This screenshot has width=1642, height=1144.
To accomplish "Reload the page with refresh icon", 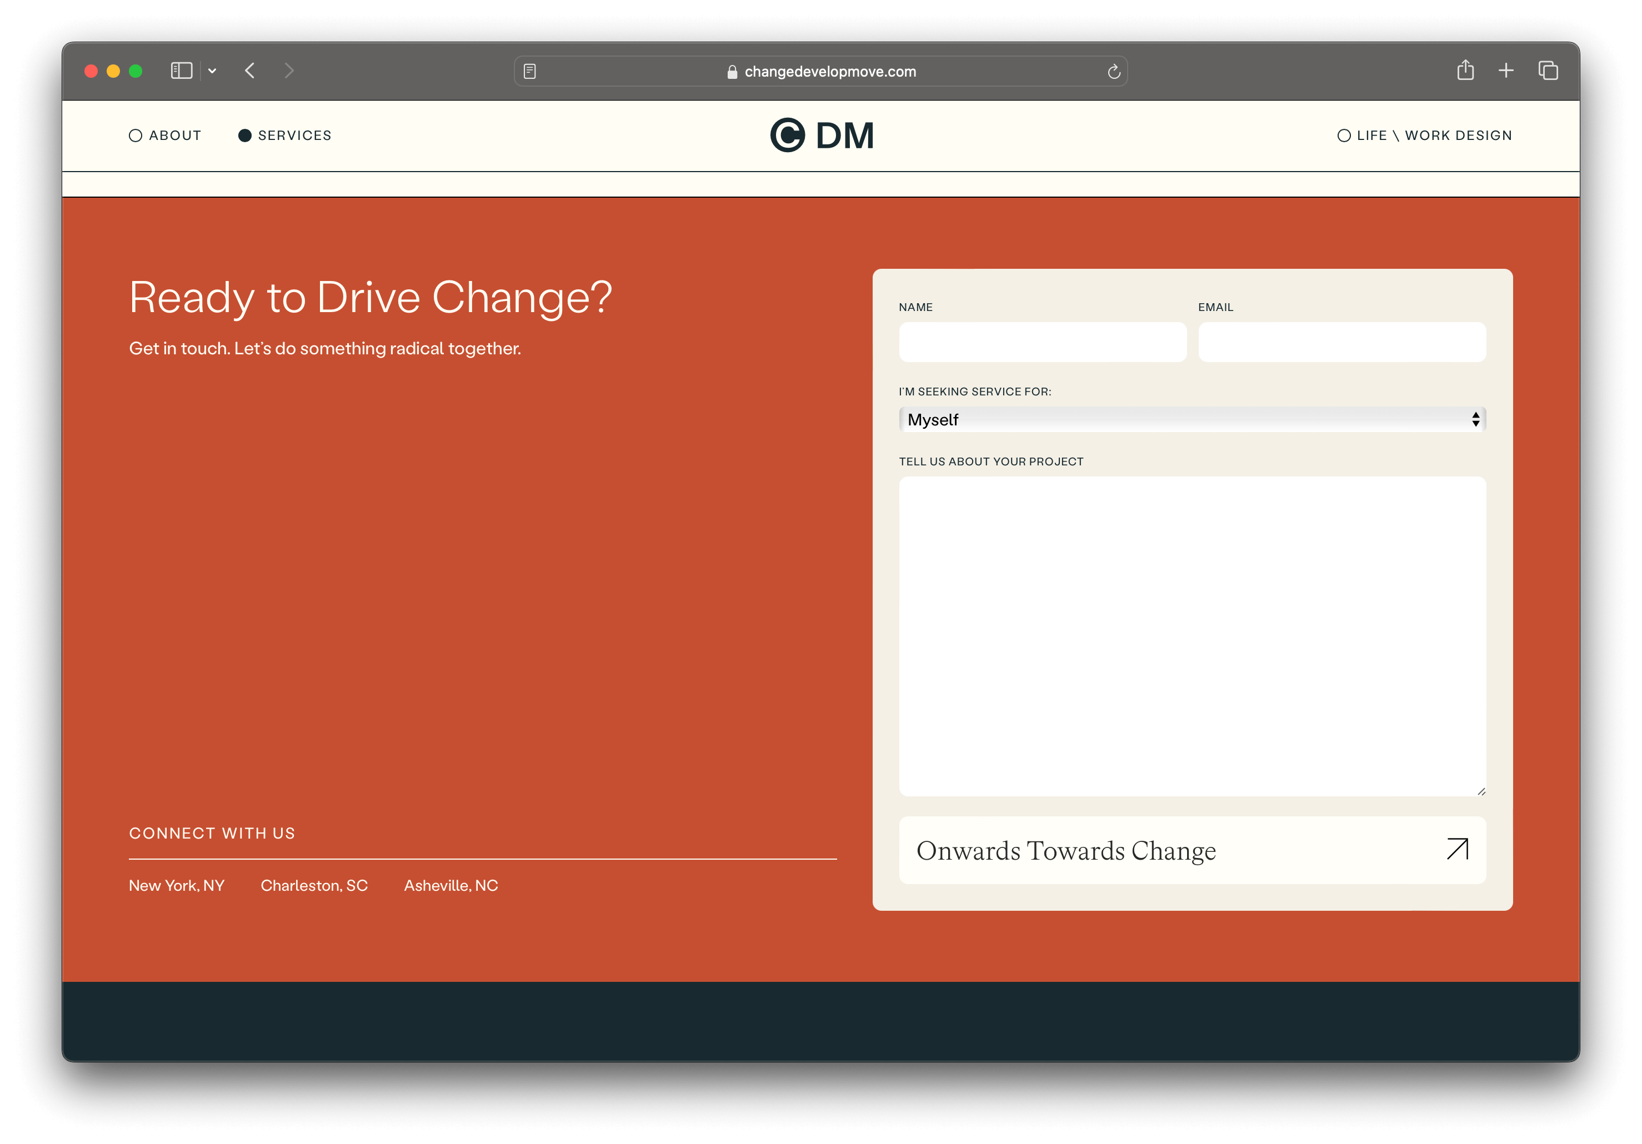I will point(1114,72).
